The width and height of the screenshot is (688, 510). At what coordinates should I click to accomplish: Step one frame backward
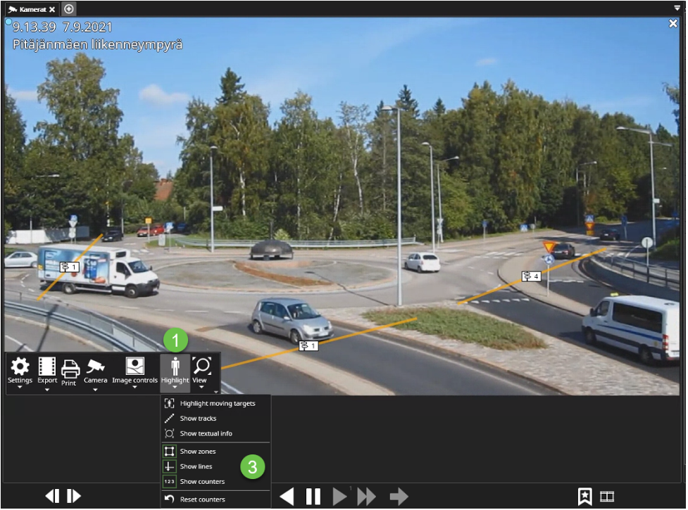pyautogui.click(x=52, y=497)
